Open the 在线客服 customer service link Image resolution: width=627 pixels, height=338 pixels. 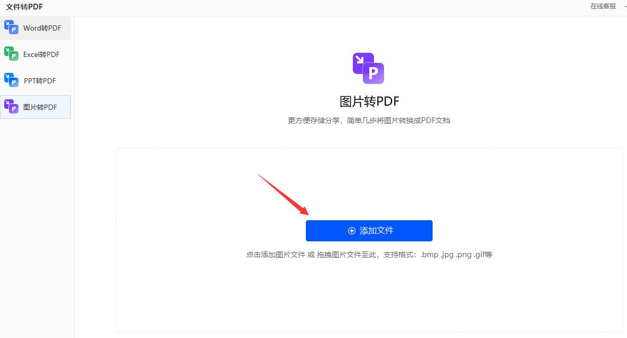pyautogui.click(x=603, y=6)
